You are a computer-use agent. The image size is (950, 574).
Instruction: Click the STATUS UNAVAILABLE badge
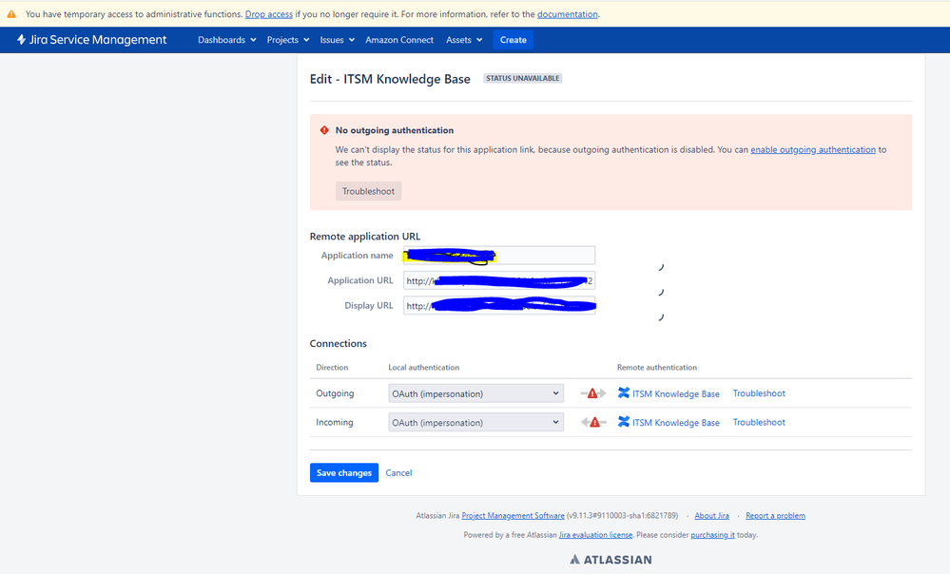[522, 78]
